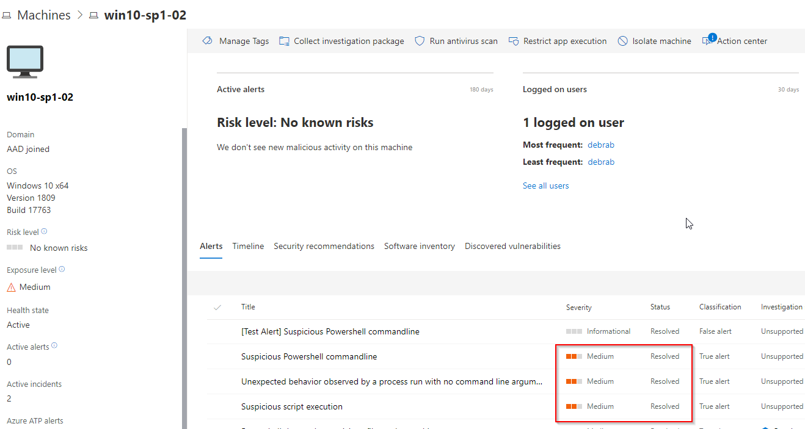Click the Isolate machine icon
Viewport: 805px width, 429px height.
[x=622, y=41]
